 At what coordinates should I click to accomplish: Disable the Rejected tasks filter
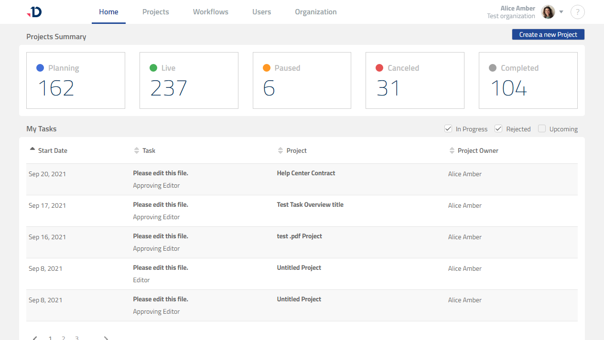[x=498, y=128]
